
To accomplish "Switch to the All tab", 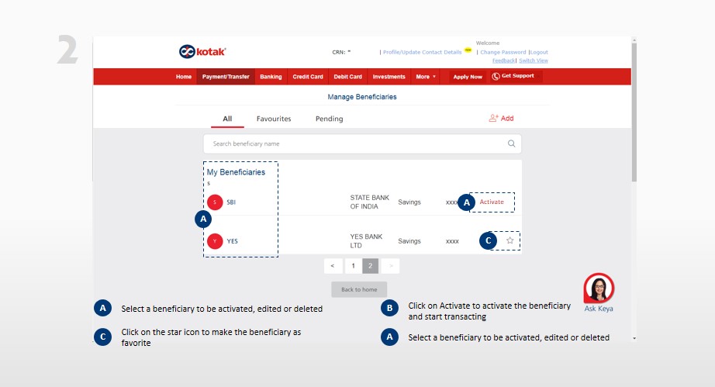I will (227, 119).
